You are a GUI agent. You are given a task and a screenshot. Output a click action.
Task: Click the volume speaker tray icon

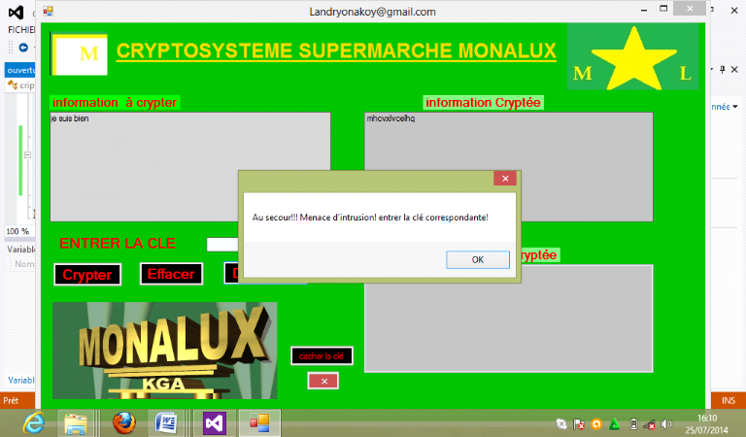(666, 424)
